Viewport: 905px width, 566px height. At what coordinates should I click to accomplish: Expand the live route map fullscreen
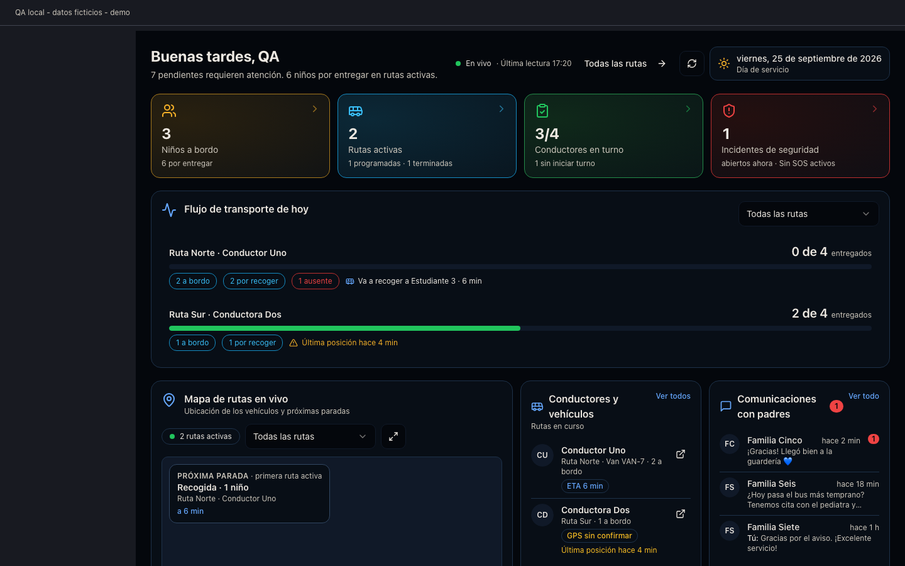coord(393,436)
